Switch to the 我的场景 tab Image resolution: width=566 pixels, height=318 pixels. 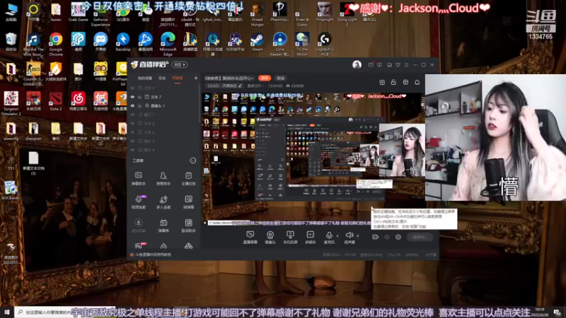coord(145,78)
